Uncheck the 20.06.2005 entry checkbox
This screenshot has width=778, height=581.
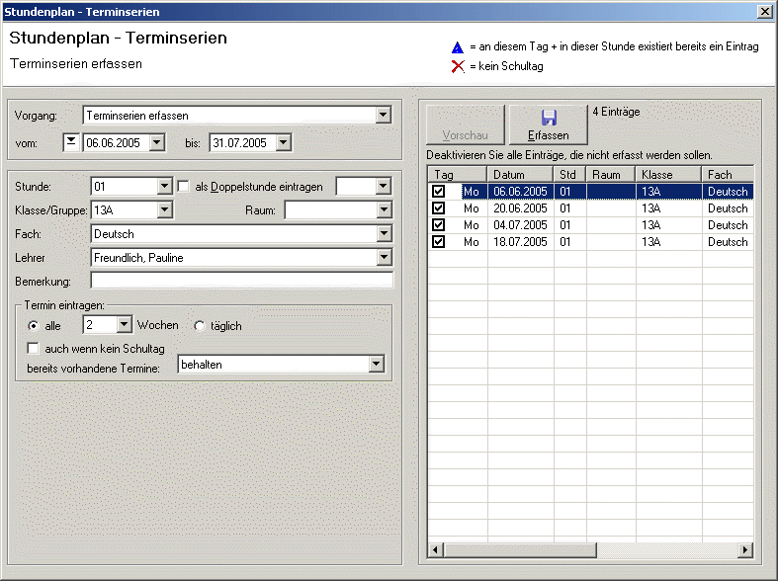click(x=438, y=208)
